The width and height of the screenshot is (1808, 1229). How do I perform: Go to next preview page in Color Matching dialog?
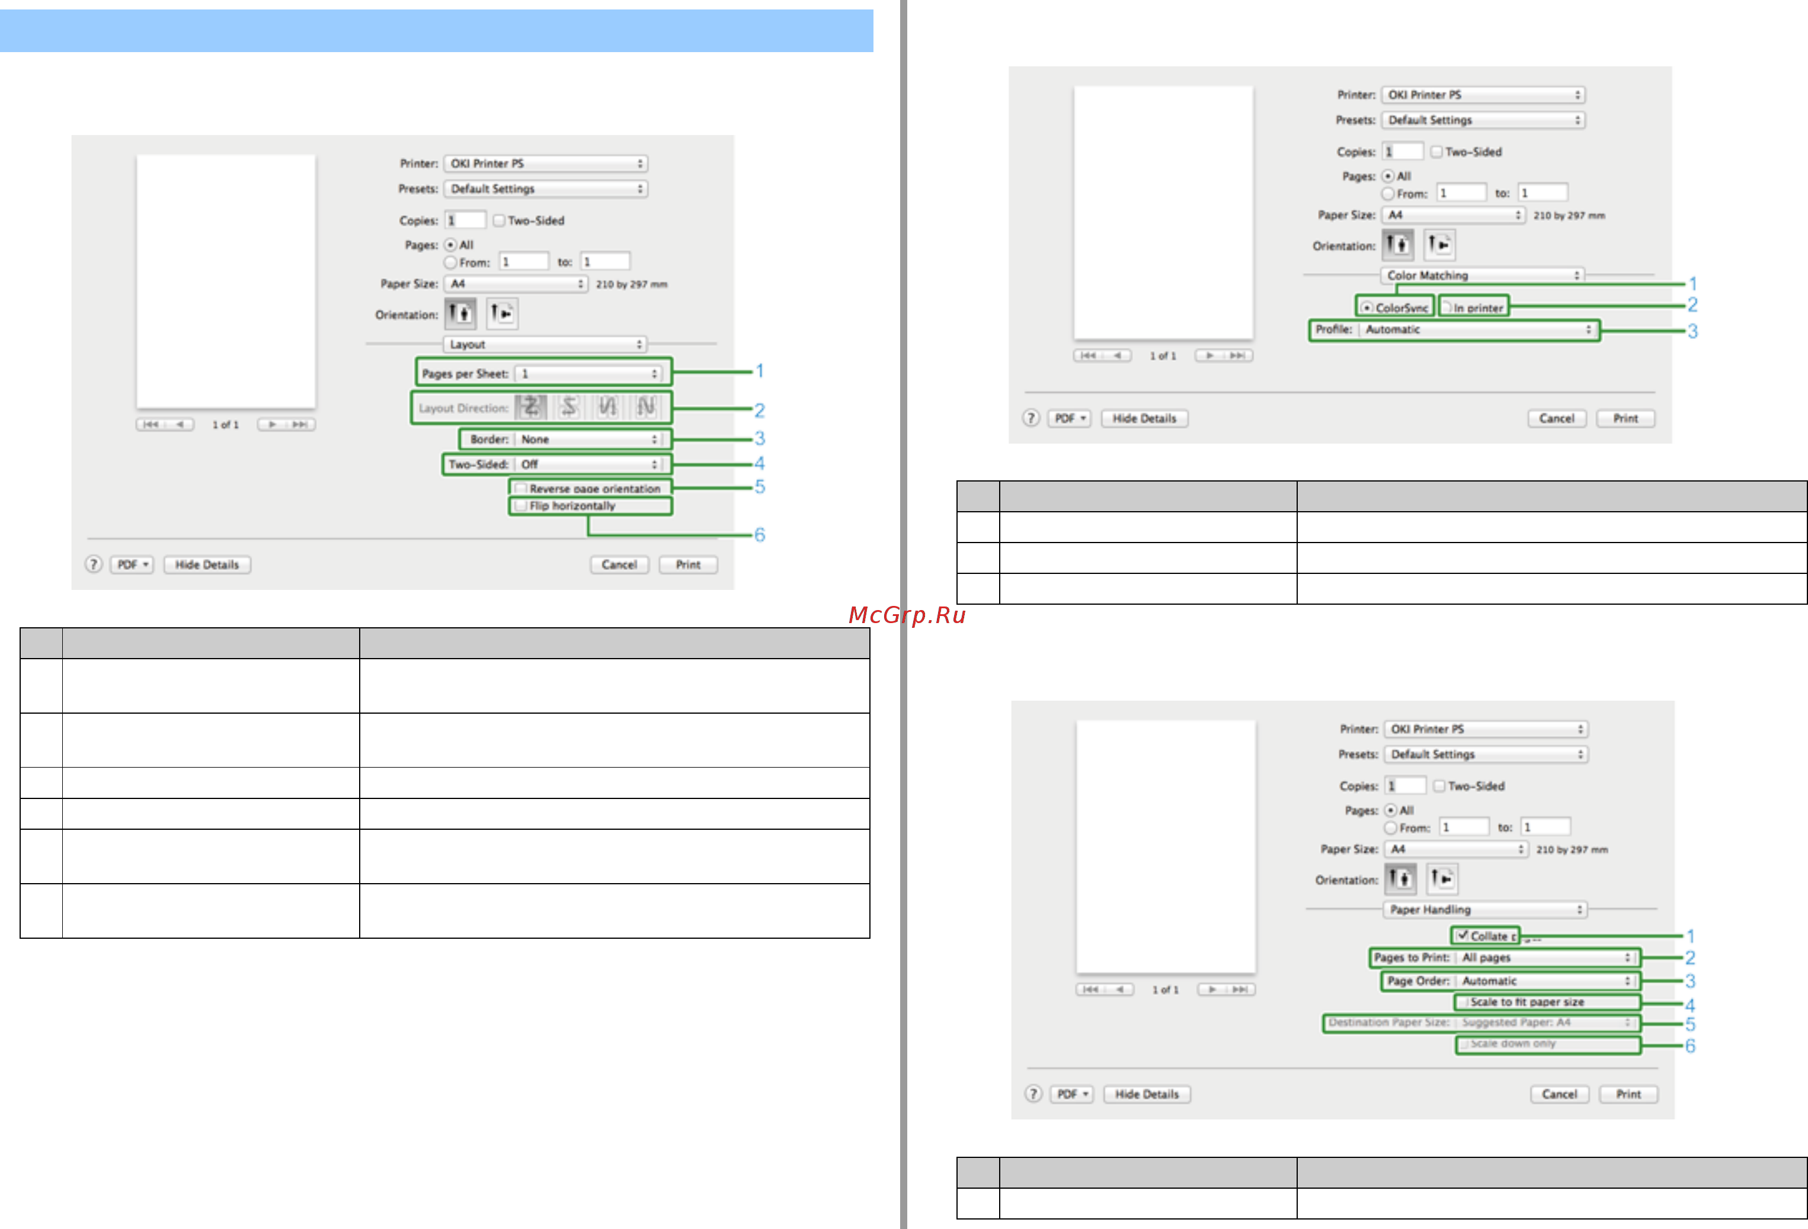coord(1209,355)
